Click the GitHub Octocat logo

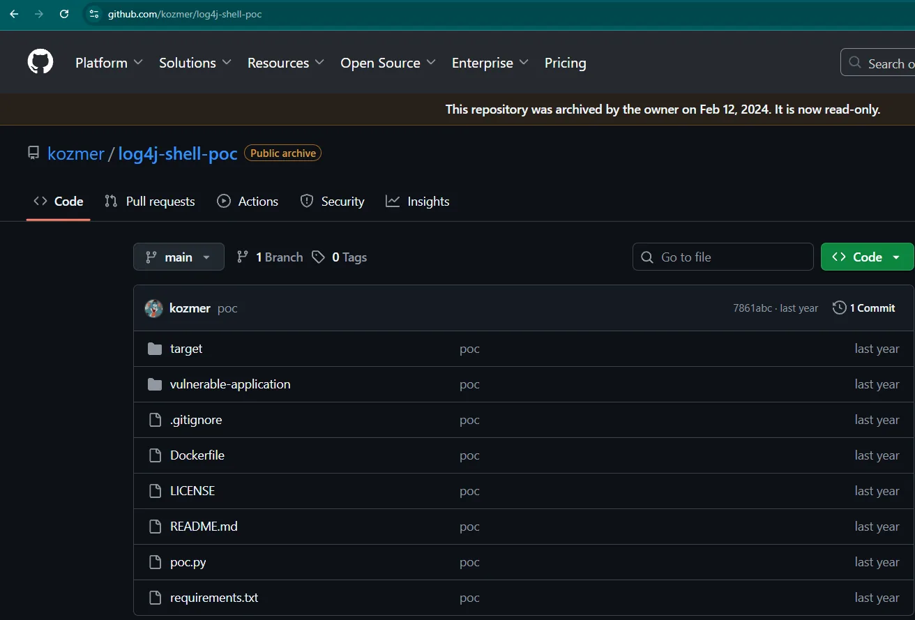coord(40,62)
